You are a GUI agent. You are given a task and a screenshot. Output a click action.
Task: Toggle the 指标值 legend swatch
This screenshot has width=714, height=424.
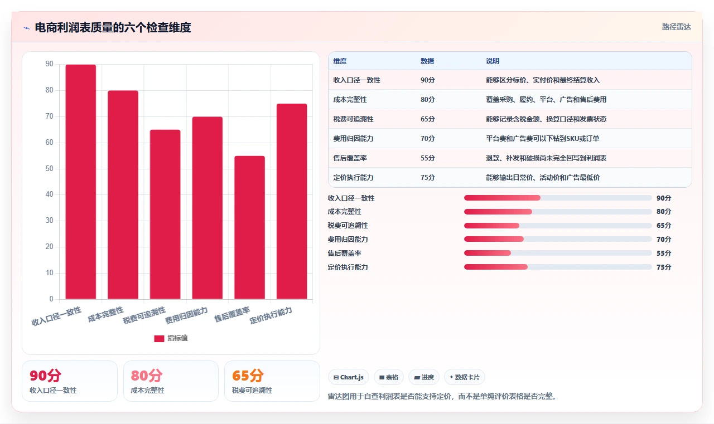tap(159, 338)
